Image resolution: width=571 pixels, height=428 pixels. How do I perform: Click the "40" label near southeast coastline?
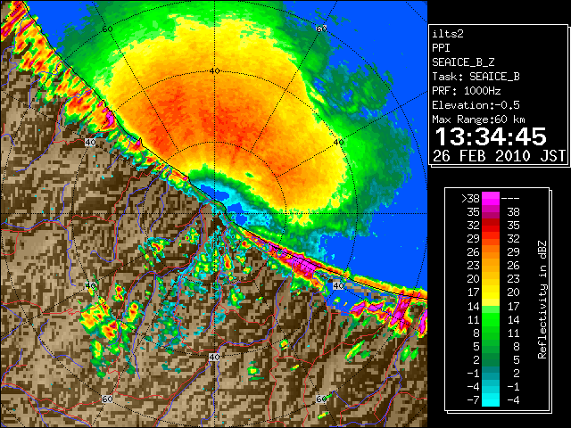point(339,285)
